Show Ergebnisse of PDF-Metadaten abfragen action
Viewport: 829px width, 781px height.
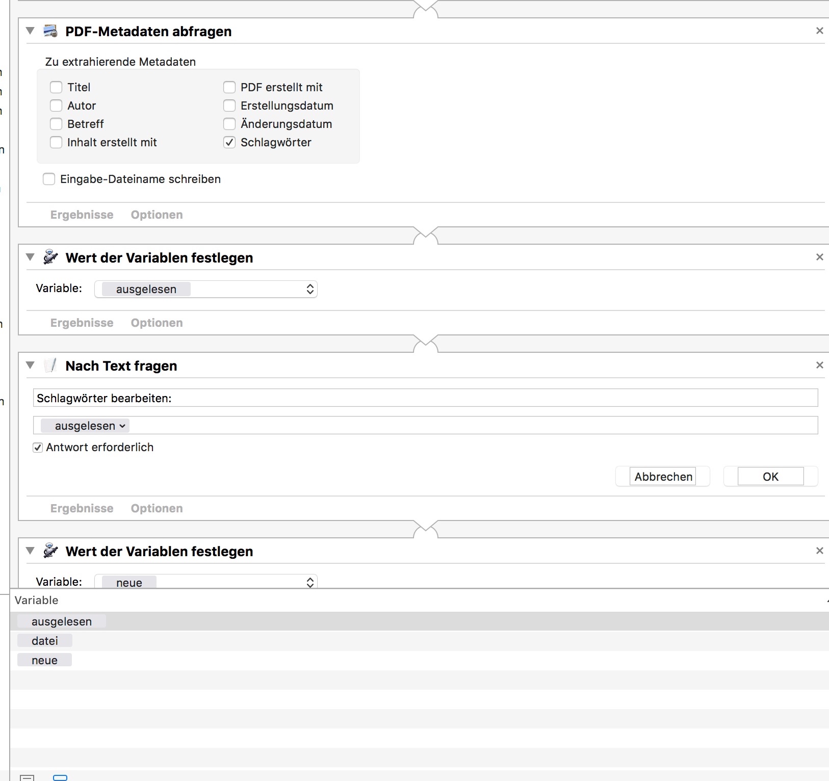(x=82, y=215)
